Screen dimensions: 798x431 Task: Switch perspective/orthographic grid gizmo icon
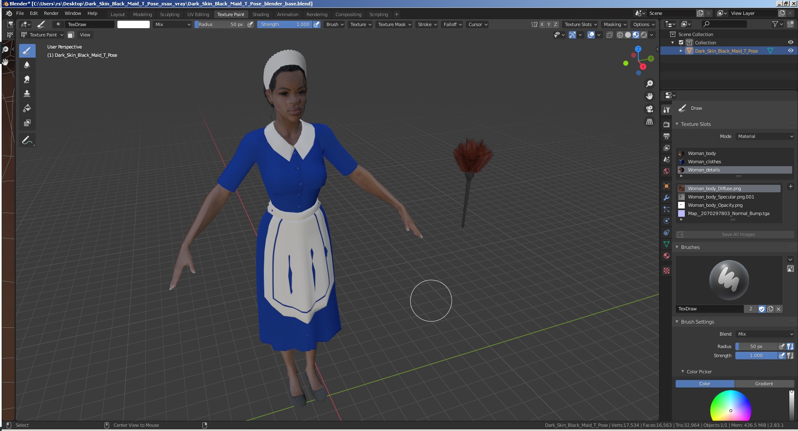pyautogui.click(x=650, y=122)
